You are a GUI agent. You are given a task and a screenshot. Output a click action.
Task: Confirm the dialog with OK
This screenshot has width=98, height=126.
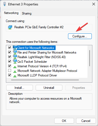tap(64, 121)
